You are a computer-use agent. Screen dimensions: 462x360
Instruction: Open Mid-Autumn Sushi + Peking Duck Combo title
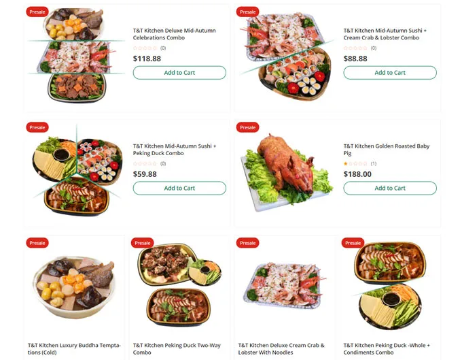click(175, 150)
